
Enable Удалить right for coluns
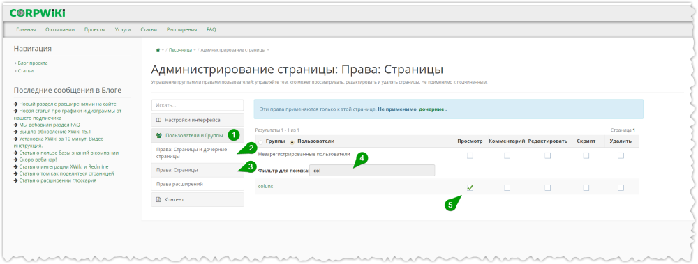tap(621, 187)
